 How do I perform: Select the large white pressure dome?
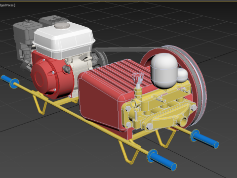click(164, 71)
